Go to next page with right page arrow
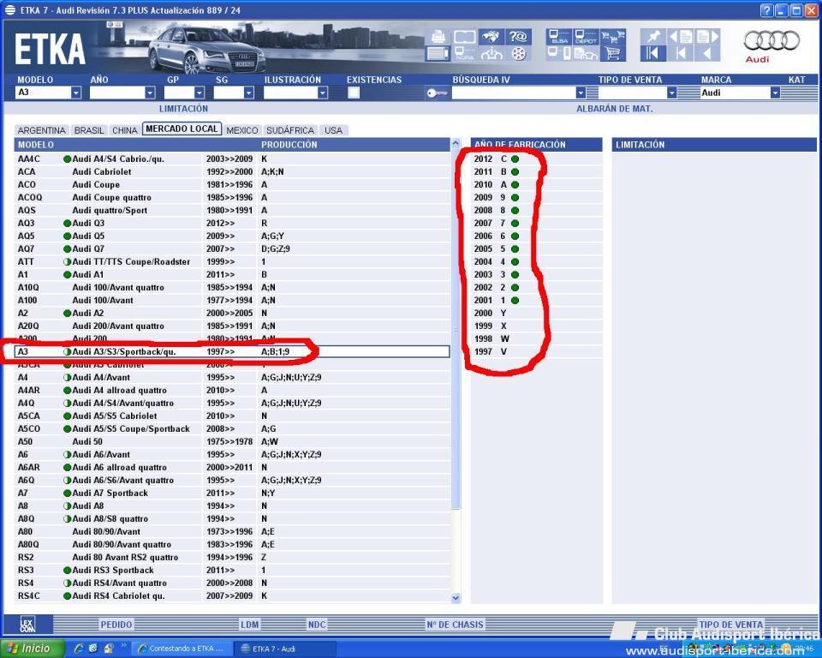 point(707,37)
